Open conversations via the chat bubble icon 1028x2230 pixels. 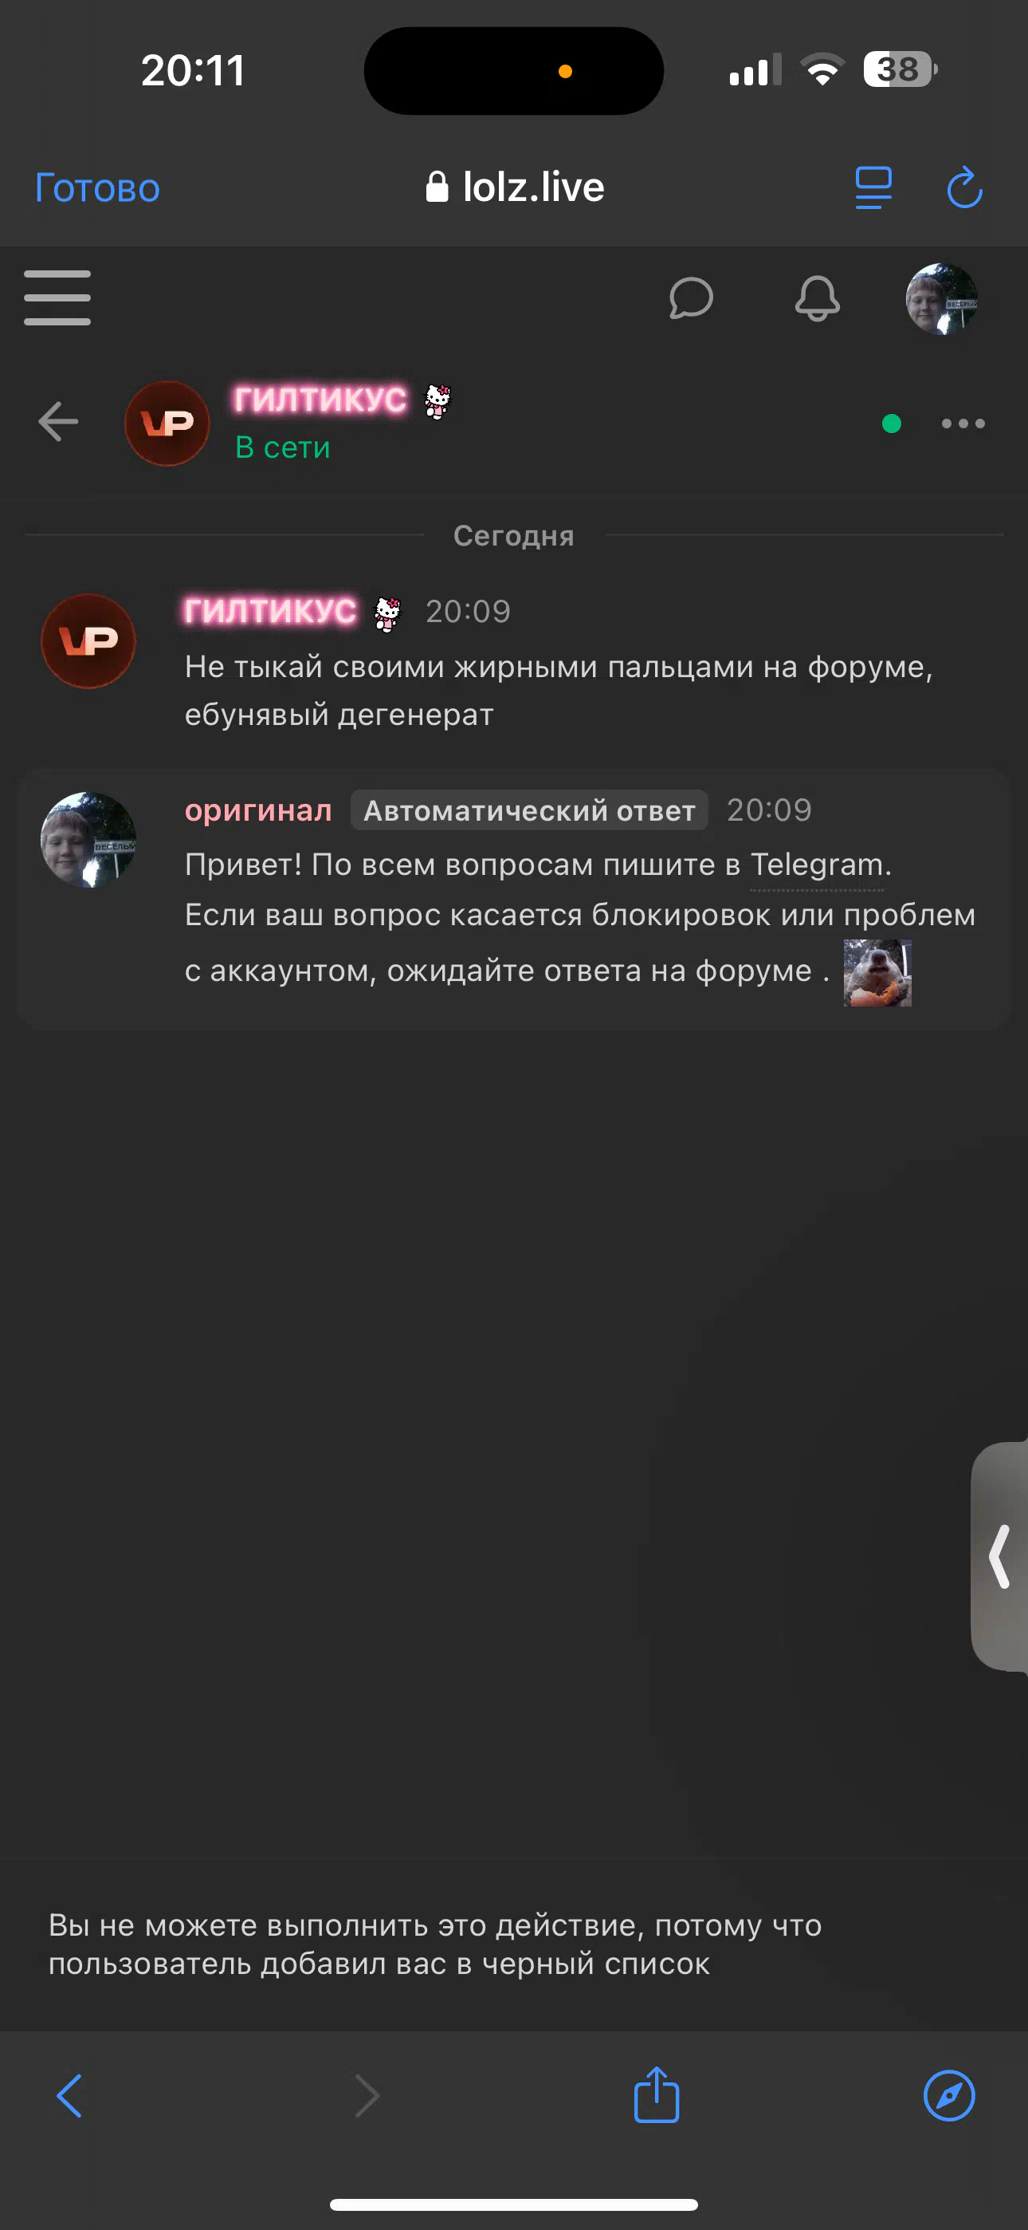(x=691, y=298)
